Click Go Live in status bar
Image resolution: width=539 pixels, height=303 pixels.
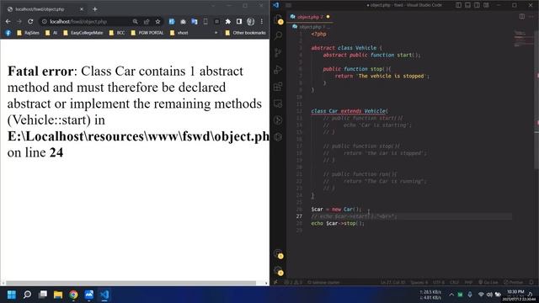(488, 283)
